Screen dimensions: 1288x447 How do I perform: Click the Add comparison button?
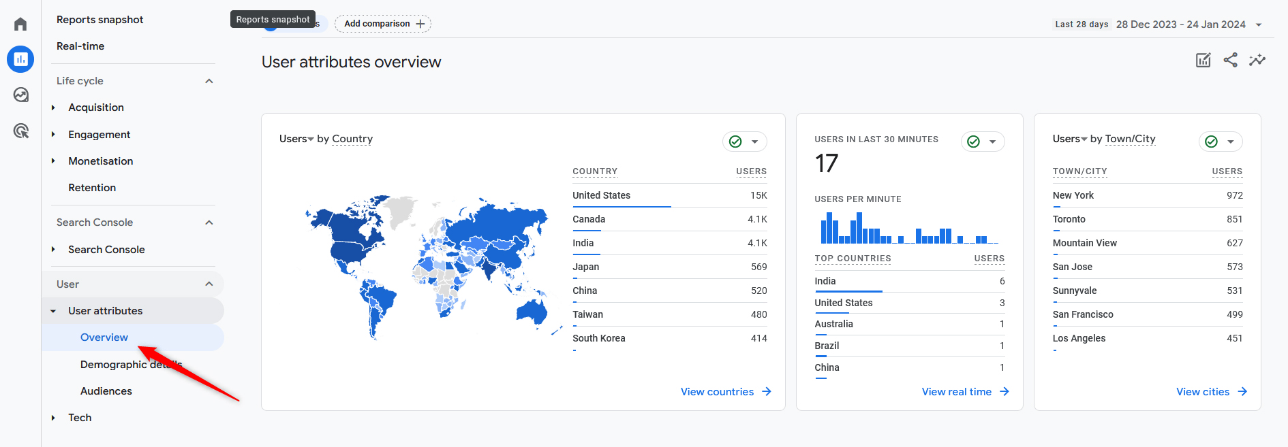(x=383, y=24)
